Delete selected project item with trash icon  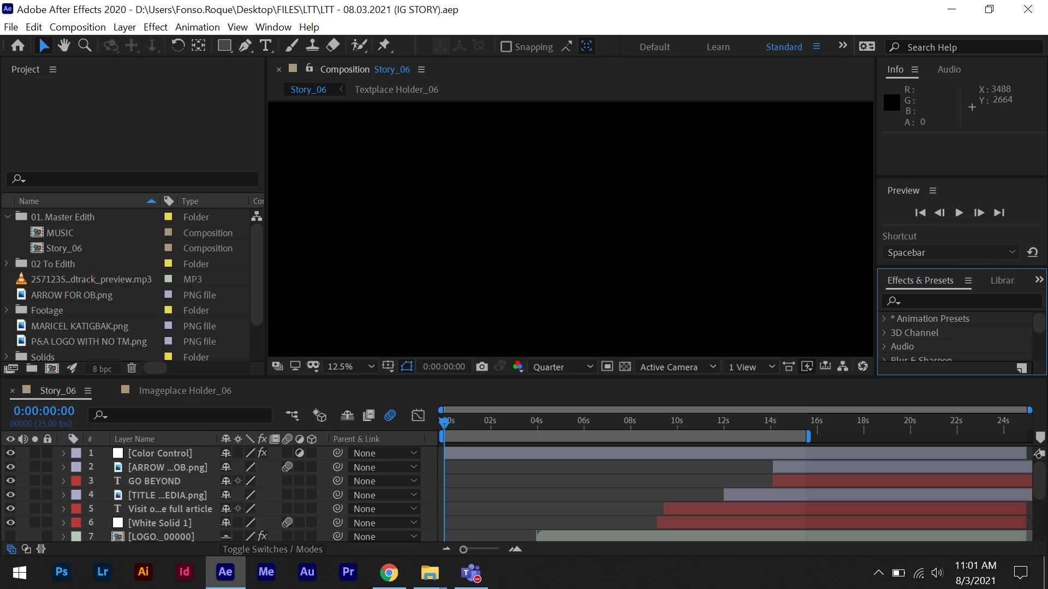click(132, 368)
